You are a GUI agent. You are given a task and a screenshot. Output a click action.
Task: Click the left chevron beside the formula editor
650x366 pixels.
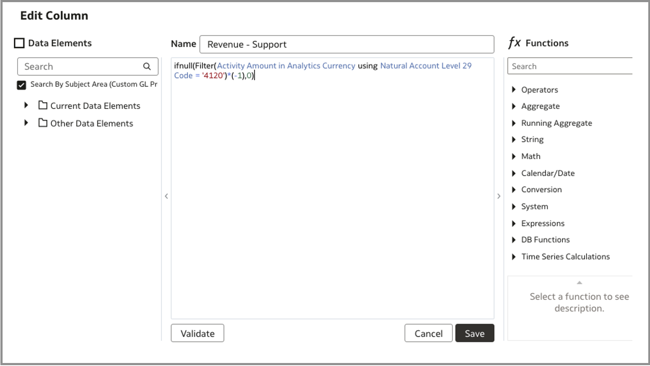(x=166, y=196)
